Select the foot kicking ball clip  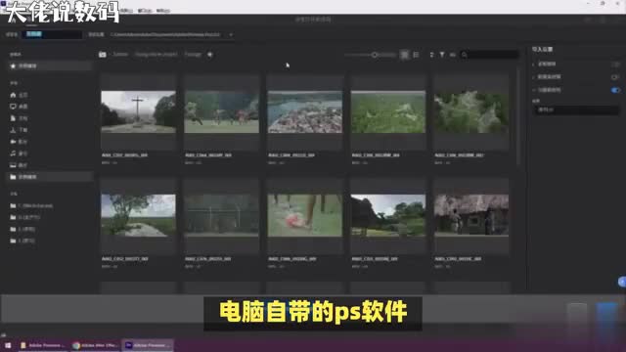coord(305,215)
